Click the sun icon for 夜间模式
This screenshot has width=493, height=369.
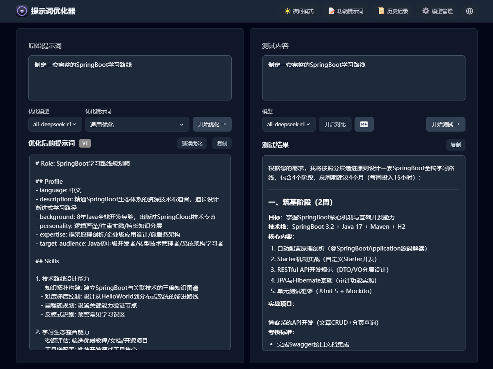tap(288, 11)
